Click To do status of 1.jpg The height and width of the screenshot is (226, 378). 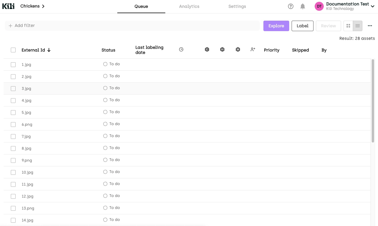tap(112, 64)
